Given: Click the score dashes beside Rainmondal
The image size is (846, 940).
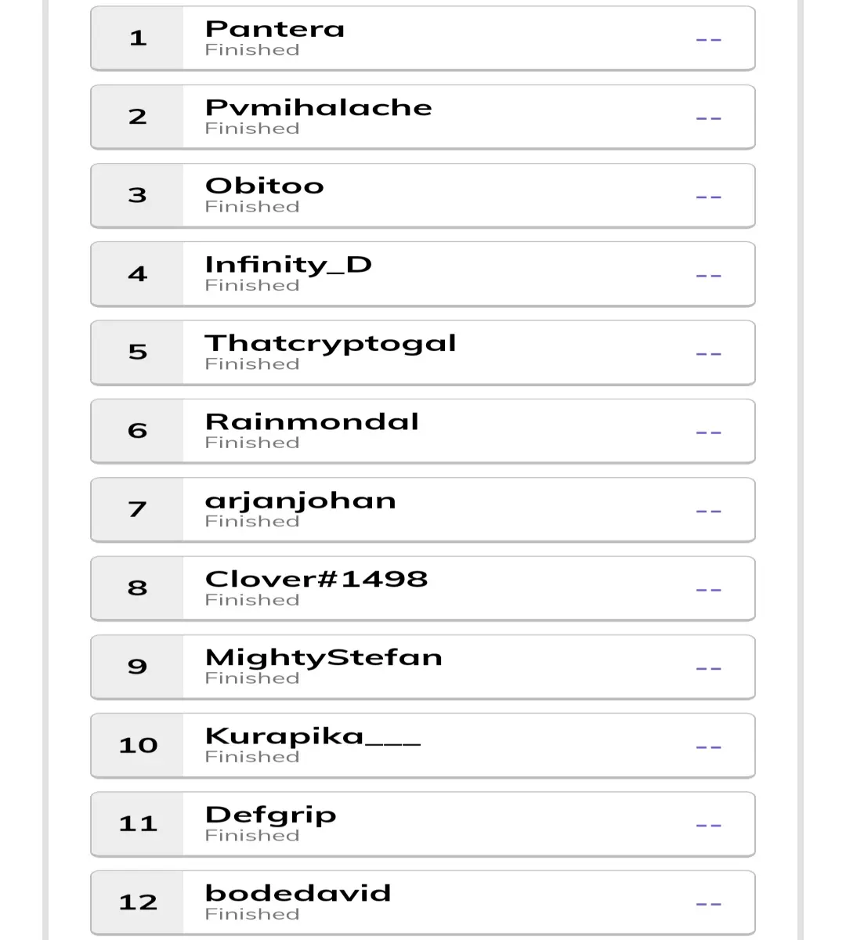Looking at the screenshot, I should 708,432.
